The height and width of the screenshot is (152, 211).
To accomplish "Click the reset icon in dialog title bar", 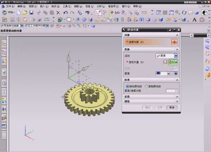I will tap(170, 30).
